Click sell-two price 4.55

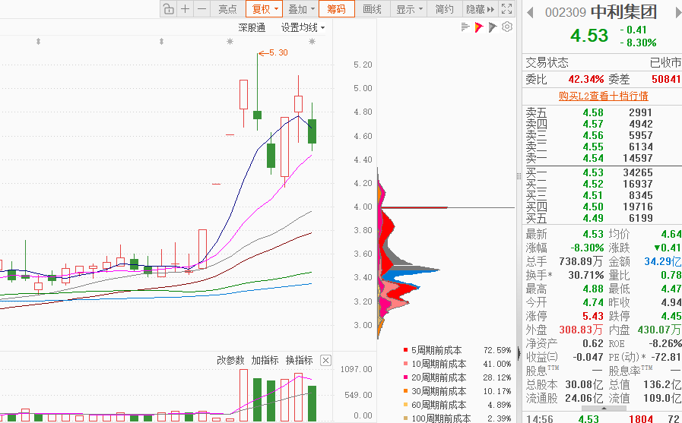593,147
